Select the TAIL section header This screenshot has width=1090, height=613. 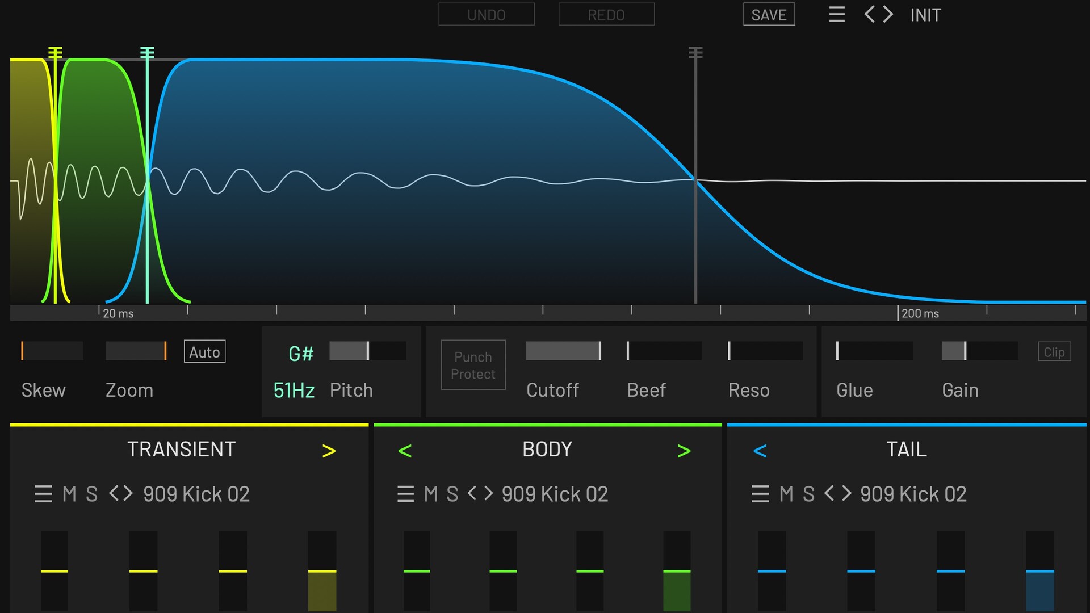[x=906, y=450]
